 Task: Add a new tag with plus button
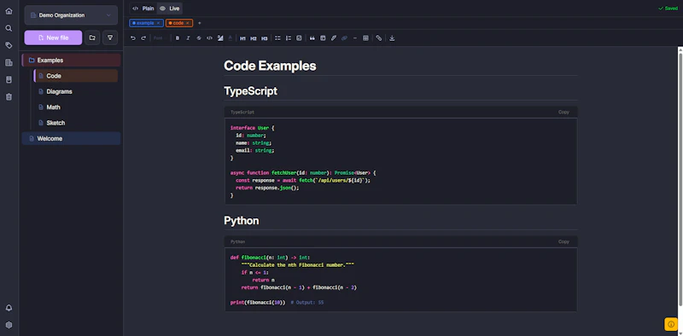[x=200, y=23]
